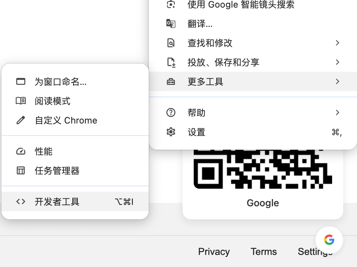The image size is (357, 267).
Task: Click the toolbox icon for 更多工具
Action: coord(171,82)
